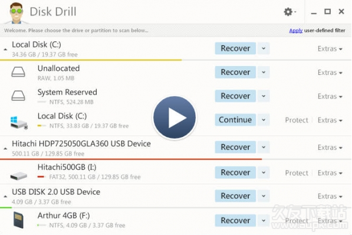Open Extras menu for Hitachi500GB (I:)
The image size is (352, 235).
pos(330,173)
